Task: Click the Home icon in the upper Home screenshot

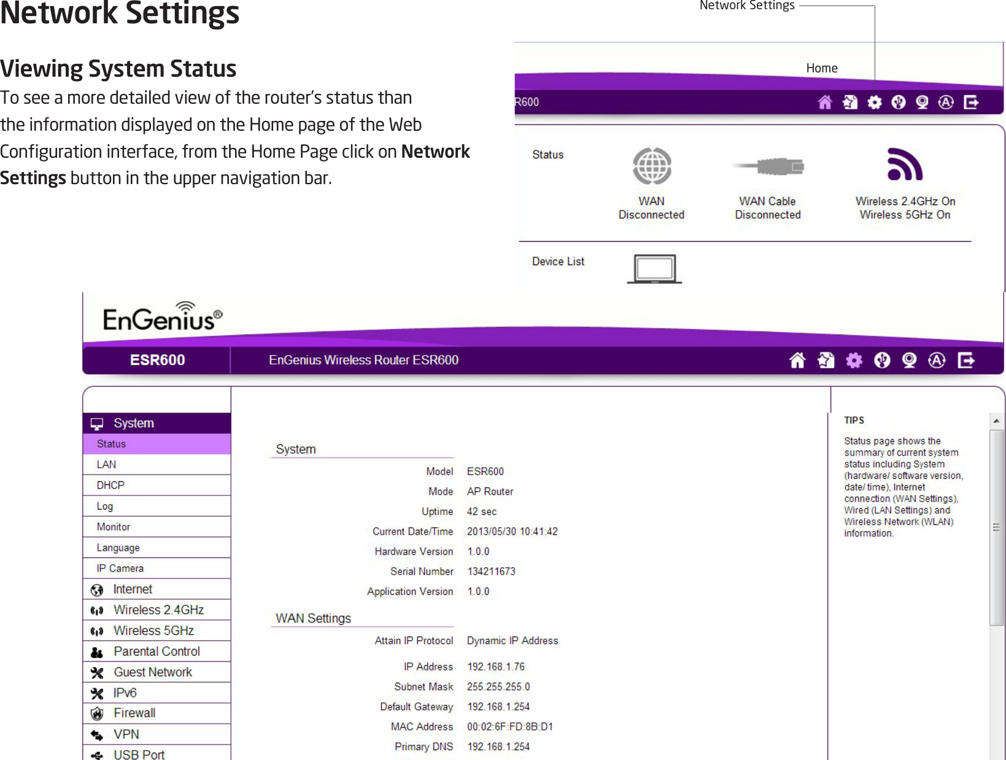Action: [825, 103]
